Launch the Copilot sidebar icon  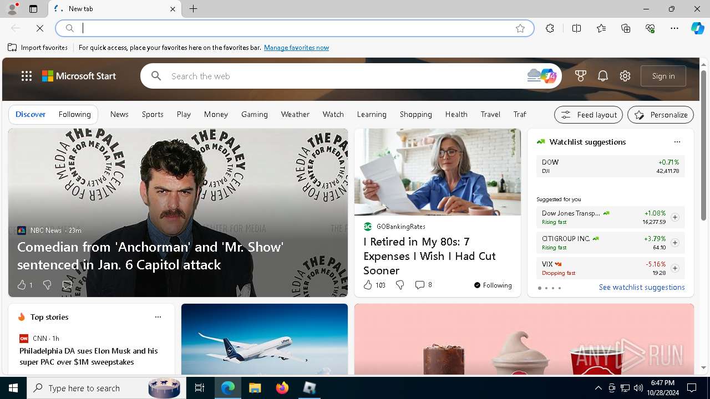[x=697, y=28]
